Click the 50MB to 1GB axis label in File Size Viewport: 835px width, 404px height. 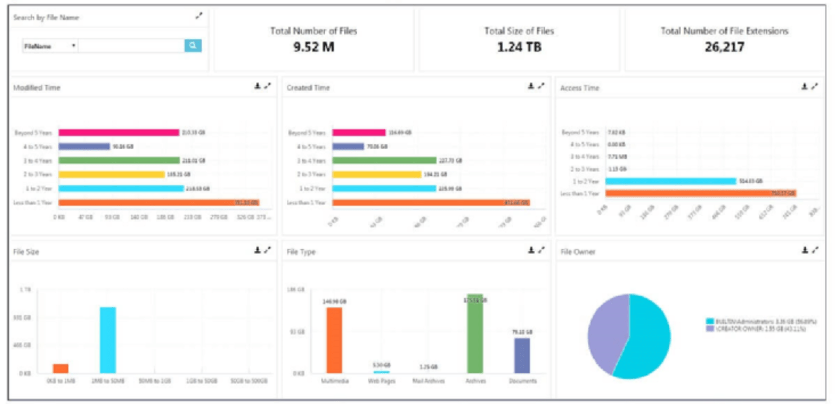[155, 381]
